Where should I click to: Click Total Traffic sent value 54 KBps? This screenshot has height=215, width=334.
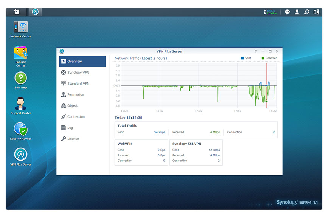tap(160, 132)
